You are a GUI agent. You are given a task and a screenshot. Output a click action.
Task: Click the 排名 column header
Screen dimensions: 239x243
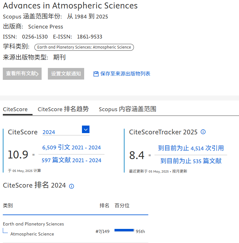104,205
